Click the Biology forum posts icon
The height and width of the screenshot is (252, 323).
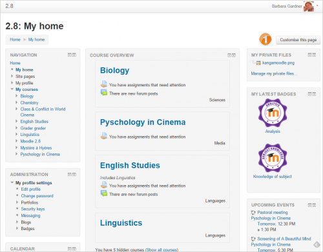coord(104,93)
